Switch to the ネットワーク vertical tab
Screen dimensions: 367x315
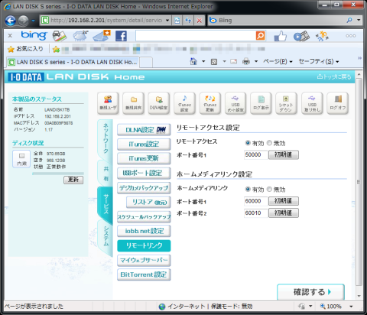[x=106, y=139]
